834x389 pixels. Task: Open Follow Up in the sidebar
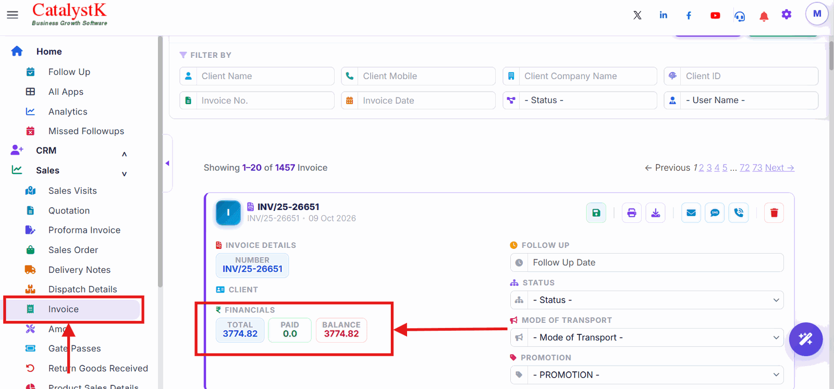click(x=69, y=72)
